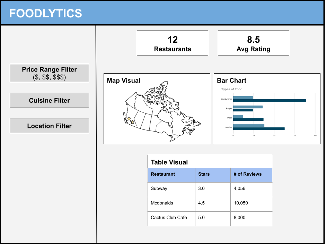Select the 8.5 Avg Rating card
Image resolution: width=326 pixels, height=244 pixels.
click(x=253, y=43)
